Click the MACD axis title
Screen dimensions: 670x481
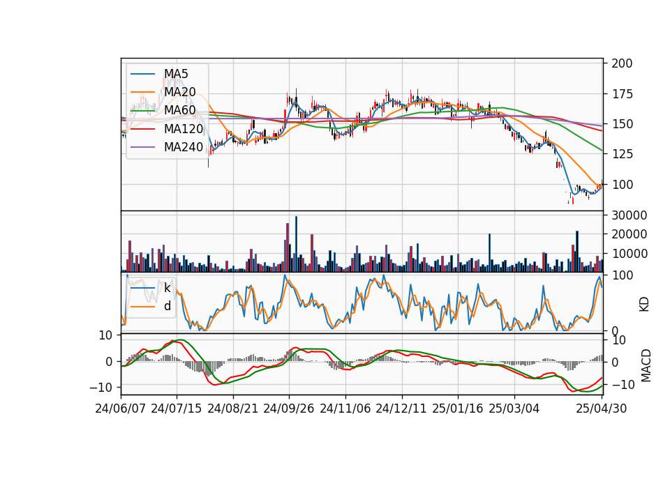(x=646, y=365)
